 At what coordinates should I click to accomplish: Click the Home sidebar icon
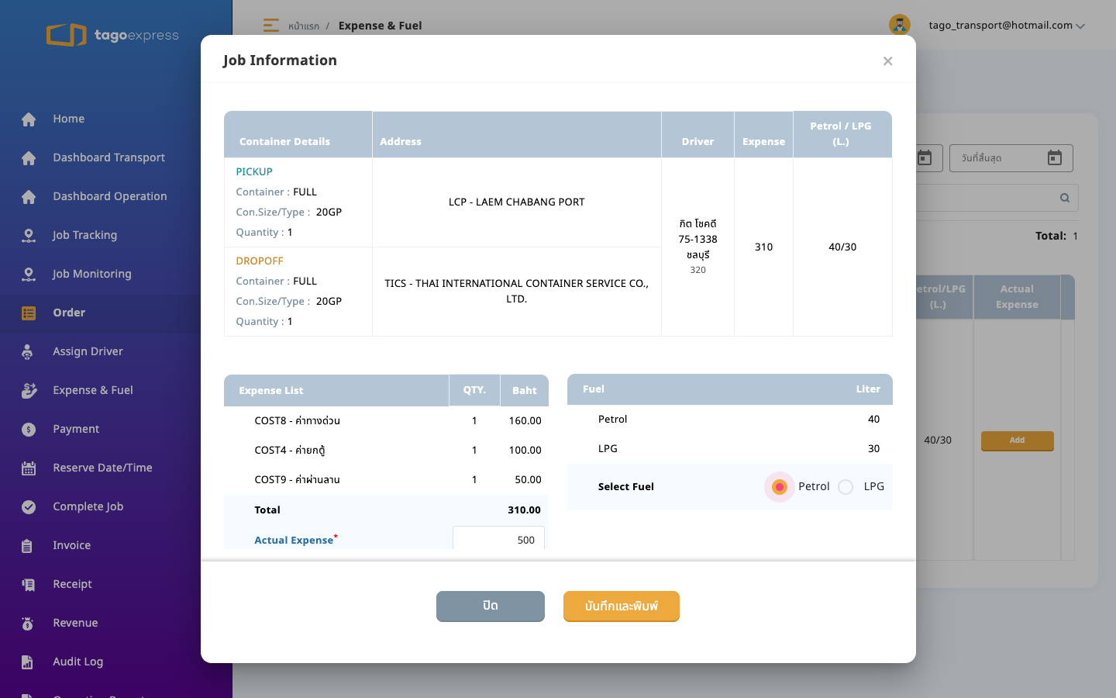pyautogui.click(x=29, y=119)
